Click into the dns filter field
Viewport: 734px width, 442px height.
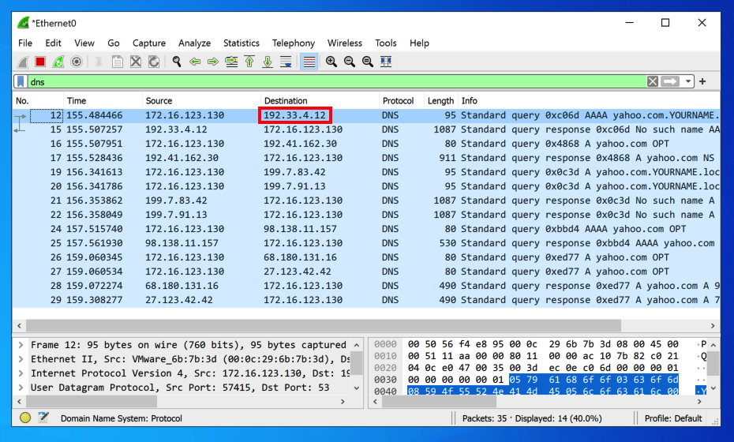point(337,82)
